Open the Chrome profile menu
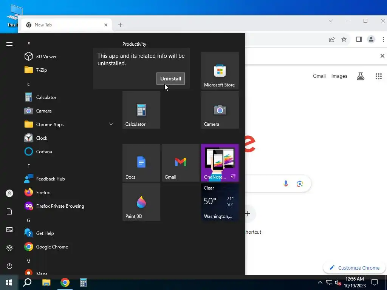Screen dimensions: 387x290 pyautogui.click(x=371, y=39)
